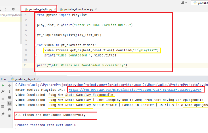Viewport: 208px width, 133px height.
Task: Fold the for loop at line 7
Action: (x=36, y=45)
